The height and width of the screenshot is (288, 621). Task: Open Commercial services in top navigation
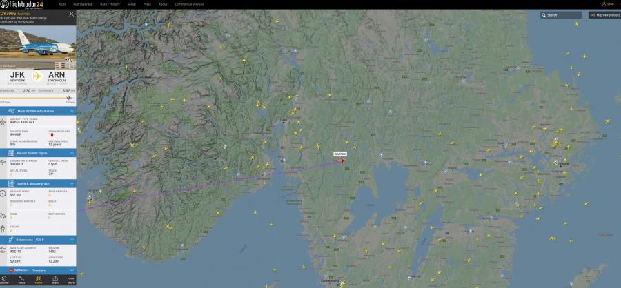(189, 4)
